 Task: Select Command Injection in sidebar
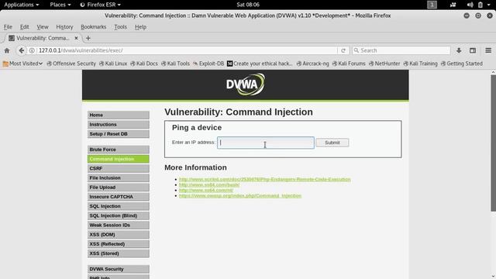[119, 159]
